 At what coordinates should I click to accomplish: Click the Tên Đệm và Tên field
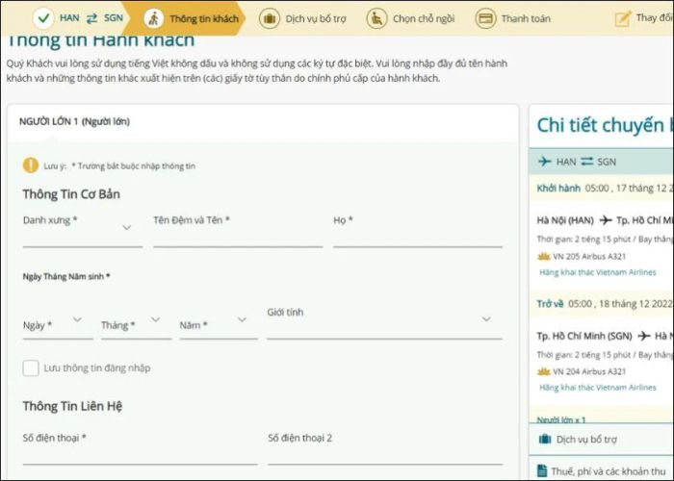tap(238, 231)
